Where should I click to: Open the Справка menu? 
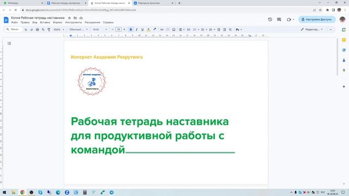[108, 22]
